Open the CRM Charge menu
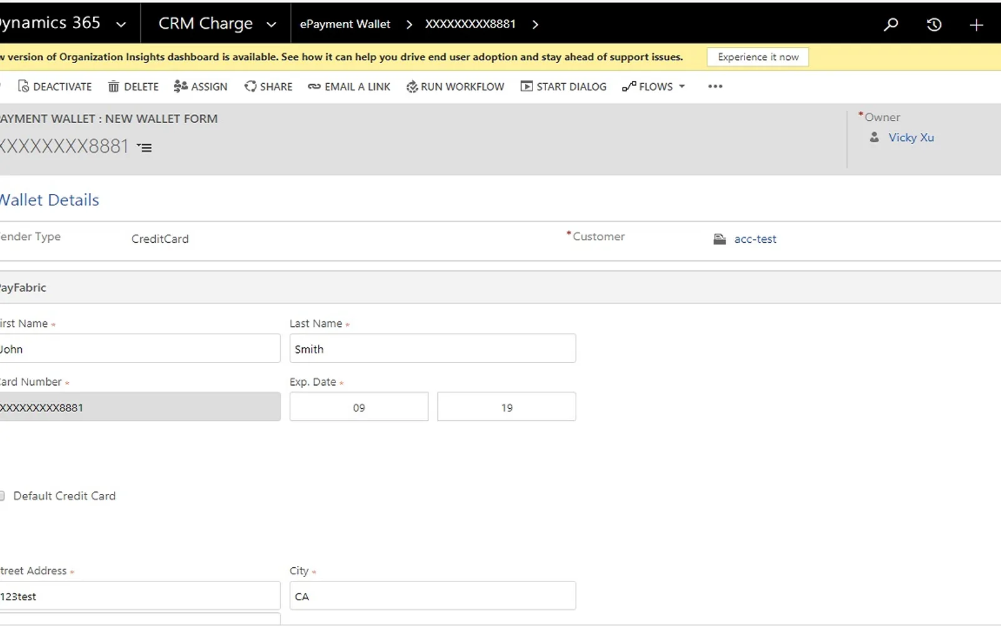This screenshot has height=626, width=1001. pos(205,23)
